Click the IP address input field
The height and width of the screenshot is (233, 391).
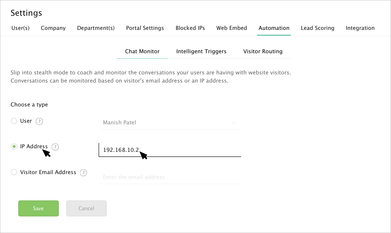pos(191,150)
